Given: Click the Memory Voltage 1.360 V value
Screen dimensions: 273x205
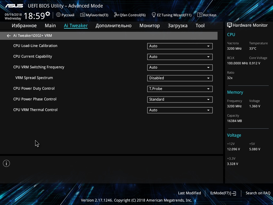Looking at the screenshot, I should pos(255,106).
